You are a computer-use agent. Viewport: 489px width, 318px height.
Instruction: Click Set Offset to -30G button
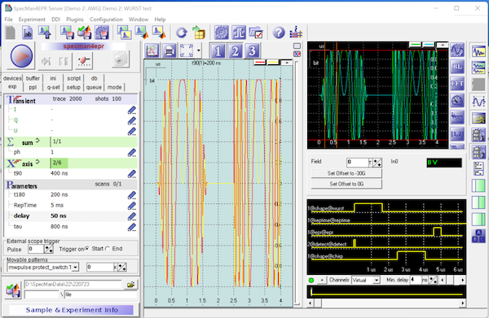[346, 173]
